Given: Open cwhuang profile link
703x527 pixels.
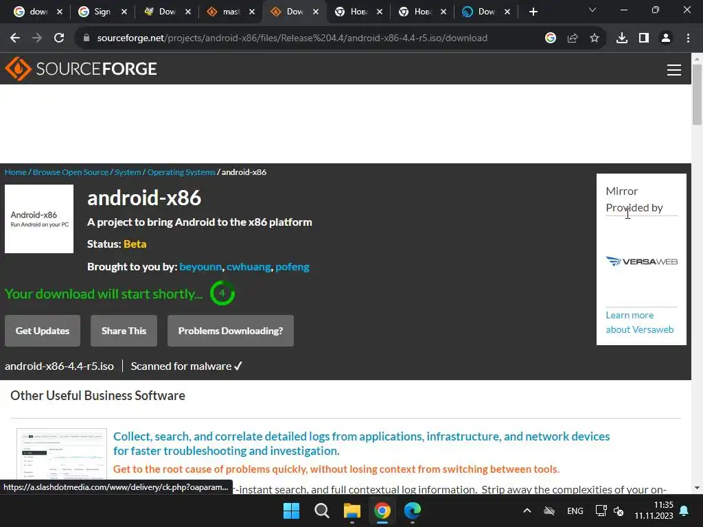Looking at the screenshot, I should 249,267.
